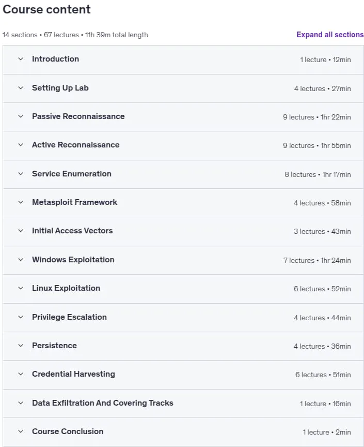This screenshot has width=364, height=447.
Task: Click the Credential Harvesting chevron icon
Action: (x=21, y=374)
